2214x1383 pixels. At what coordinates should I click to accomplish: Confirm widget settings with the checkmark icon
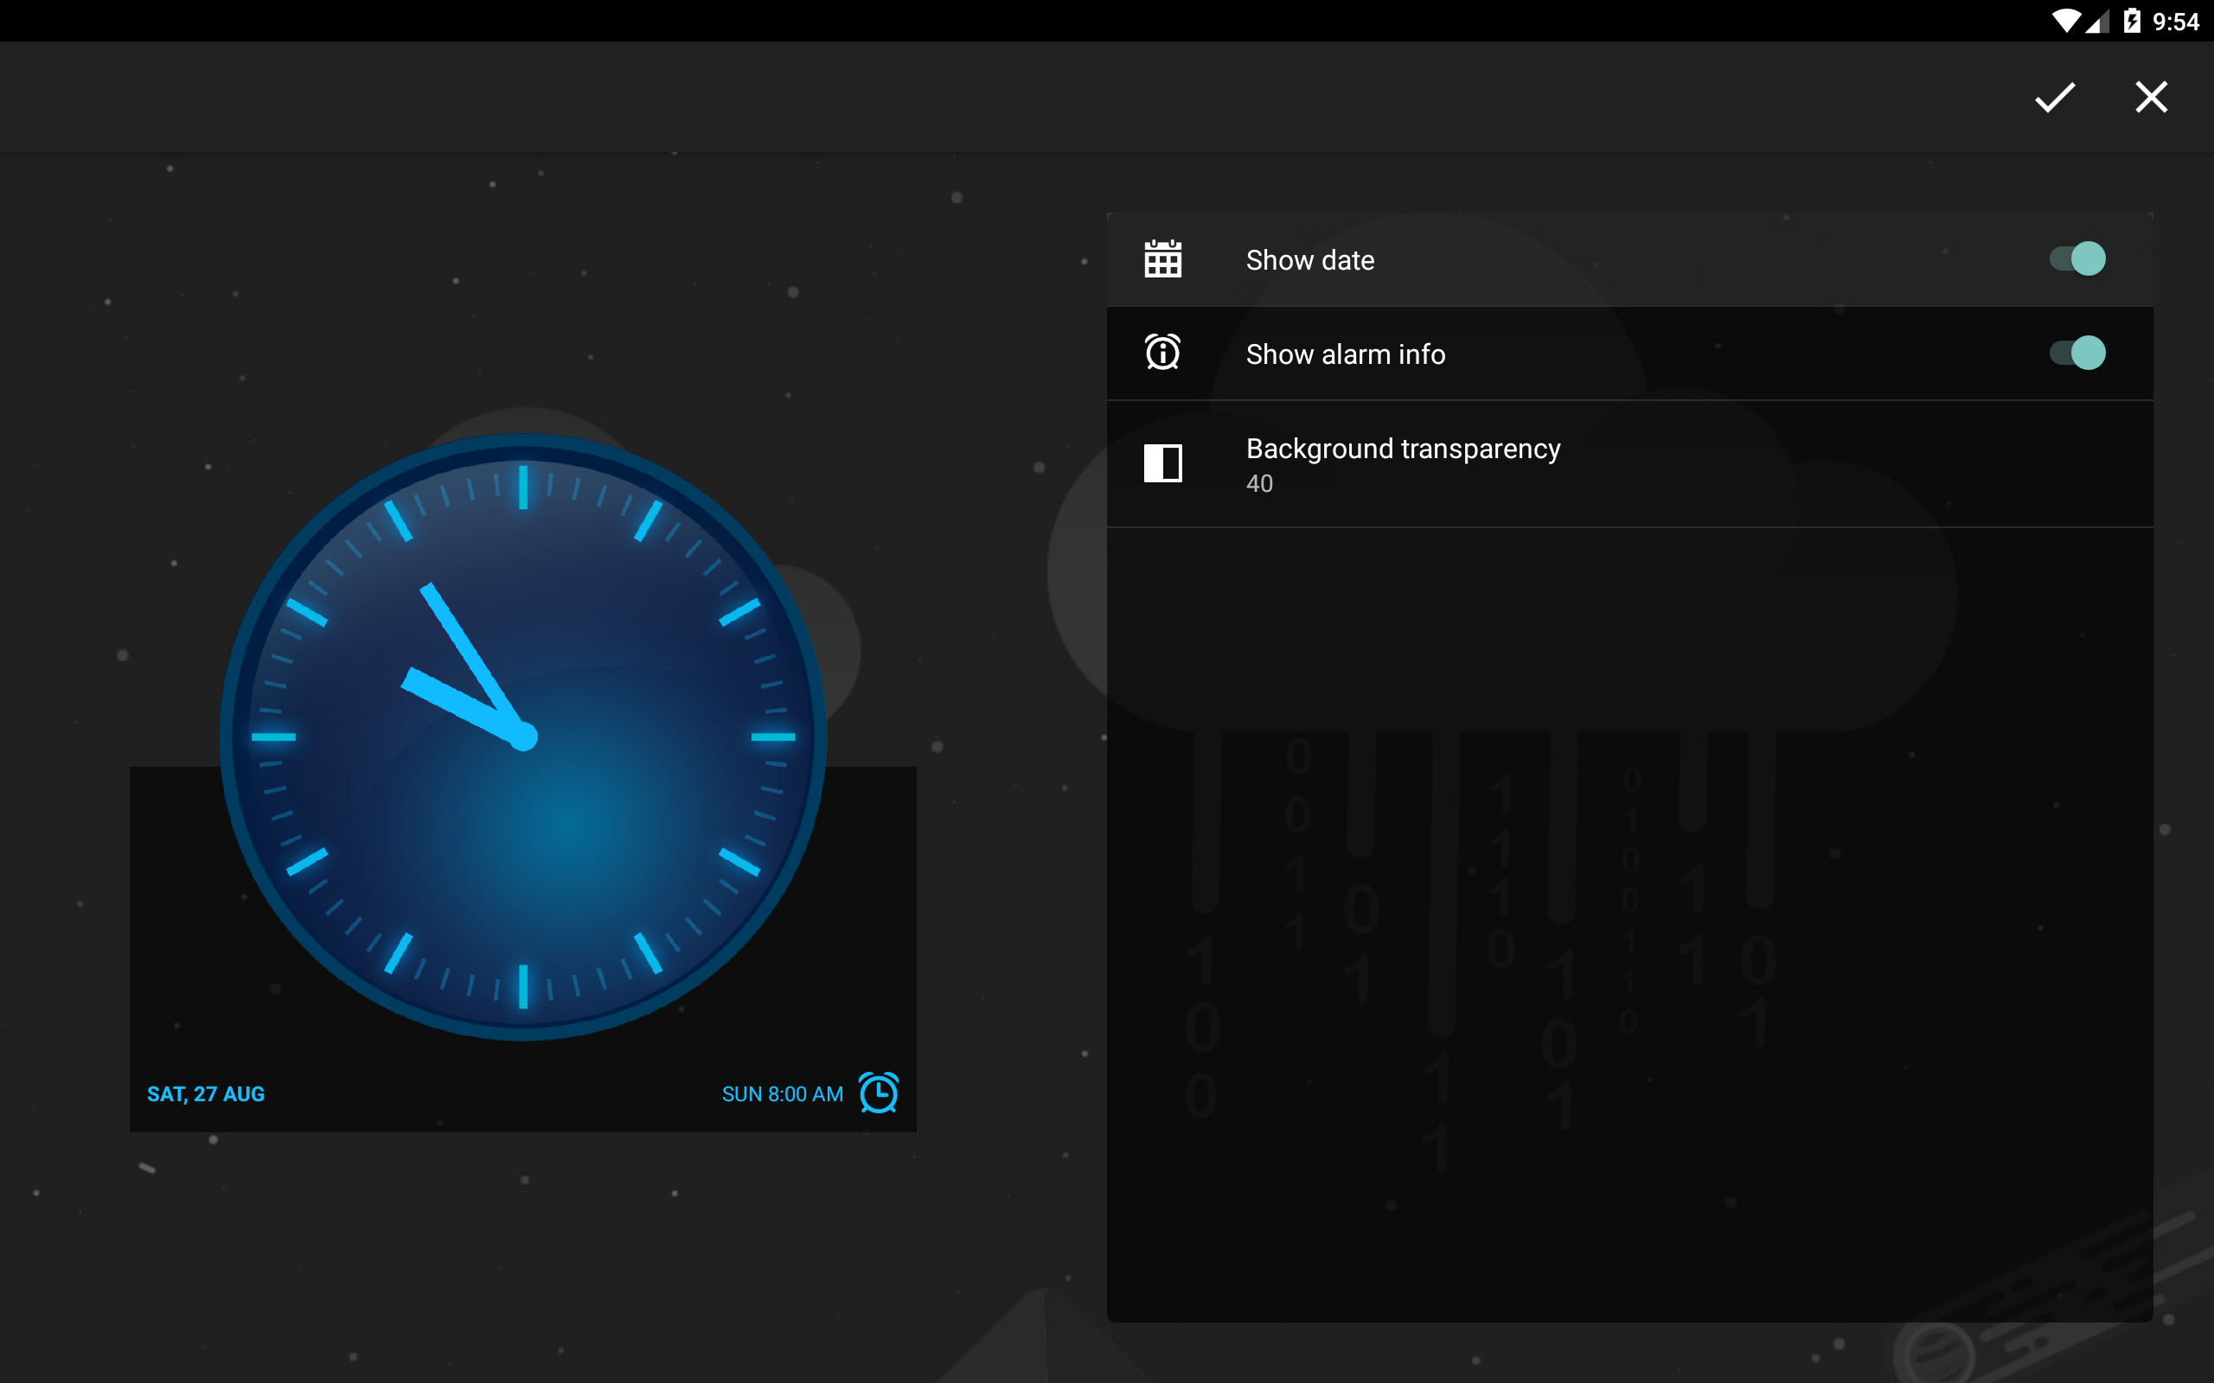[x=2054, y=97]
